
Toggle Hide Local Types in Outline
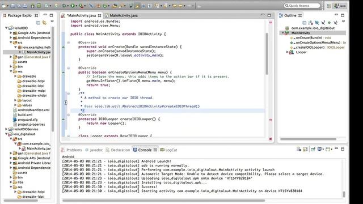pos(335,23)
